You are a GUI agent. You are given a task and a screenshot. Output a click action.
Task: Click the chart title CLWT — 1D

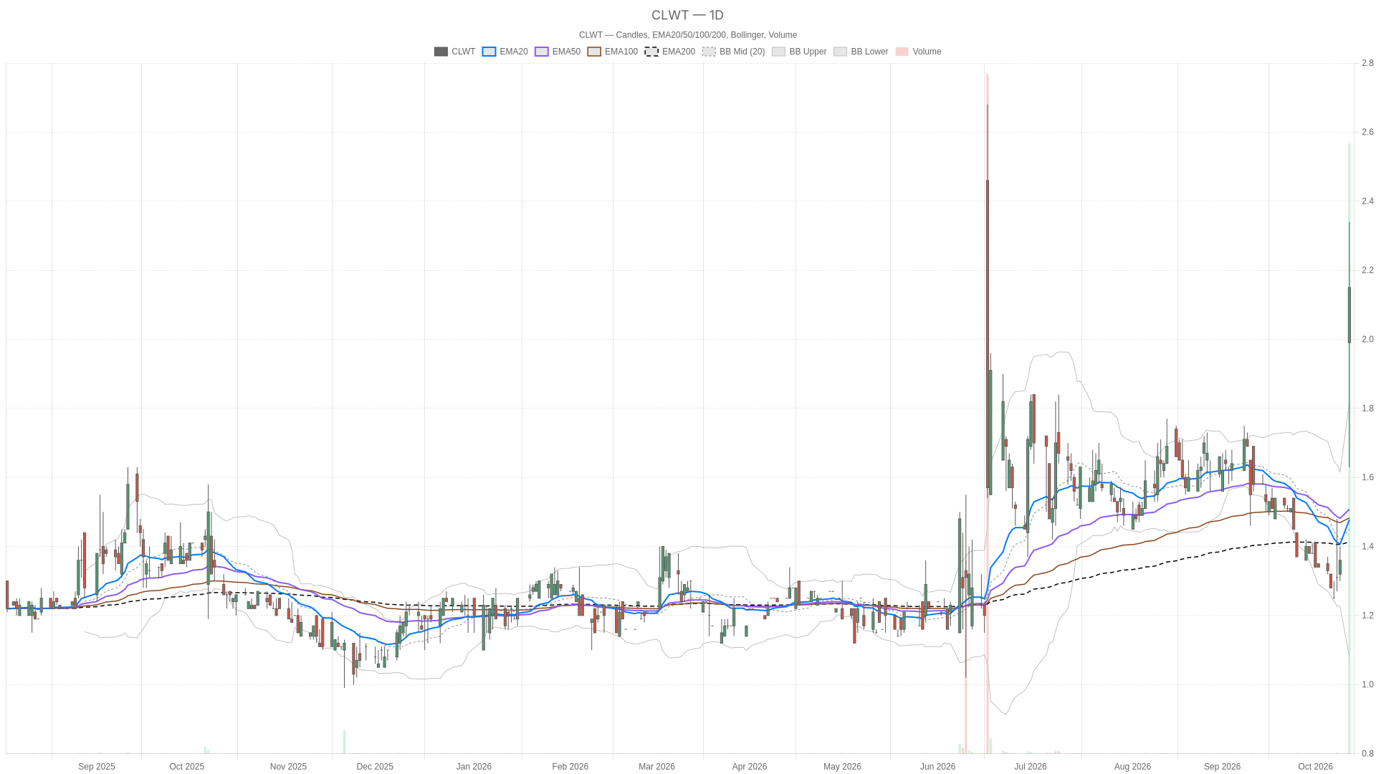[688, 15]
